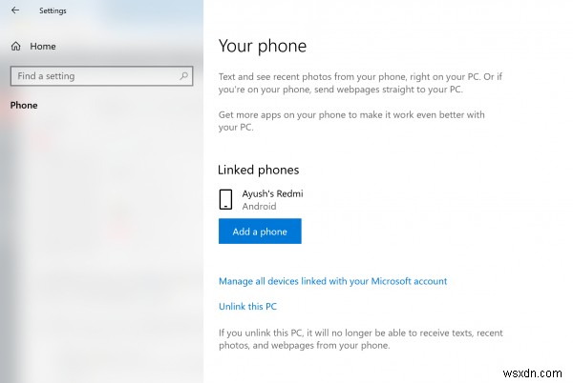Click the Settings window title text

(x=53, y=10)
